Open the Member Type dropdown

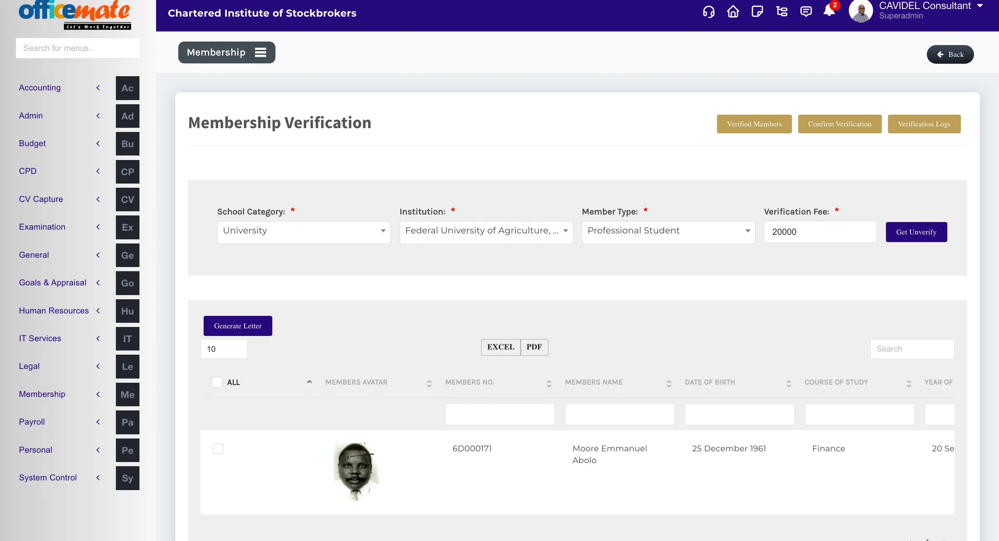pyautogui.click(x=668, y=232)
